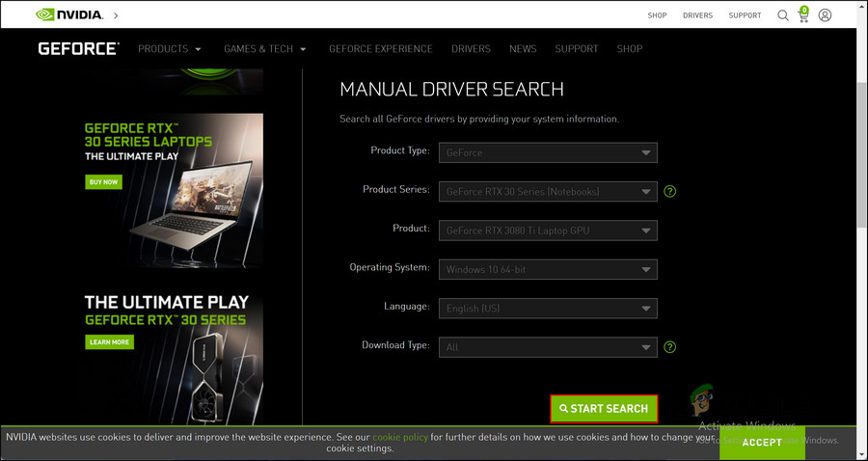Screen dimensions: 868x461
Task: Accept the cookie notice
Action: click(x=762, y=442)
